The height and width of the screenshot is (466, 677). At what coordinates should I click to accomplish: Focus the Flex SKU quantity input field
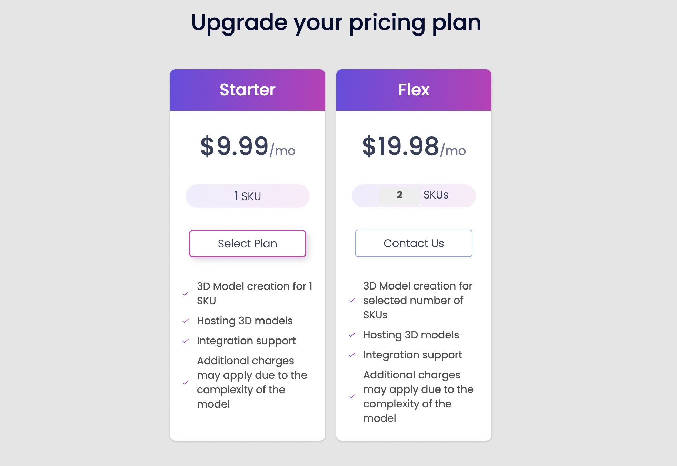click(x=399, y=195)
